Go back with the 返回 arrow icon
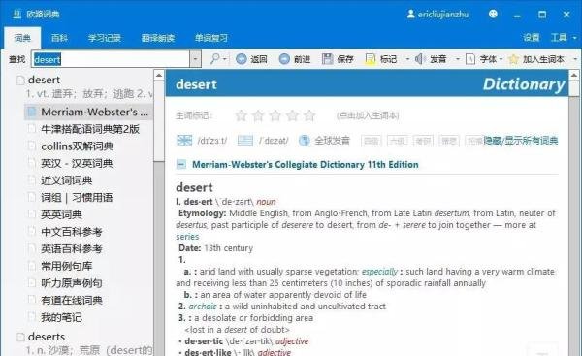 click(x=242, y=59)
